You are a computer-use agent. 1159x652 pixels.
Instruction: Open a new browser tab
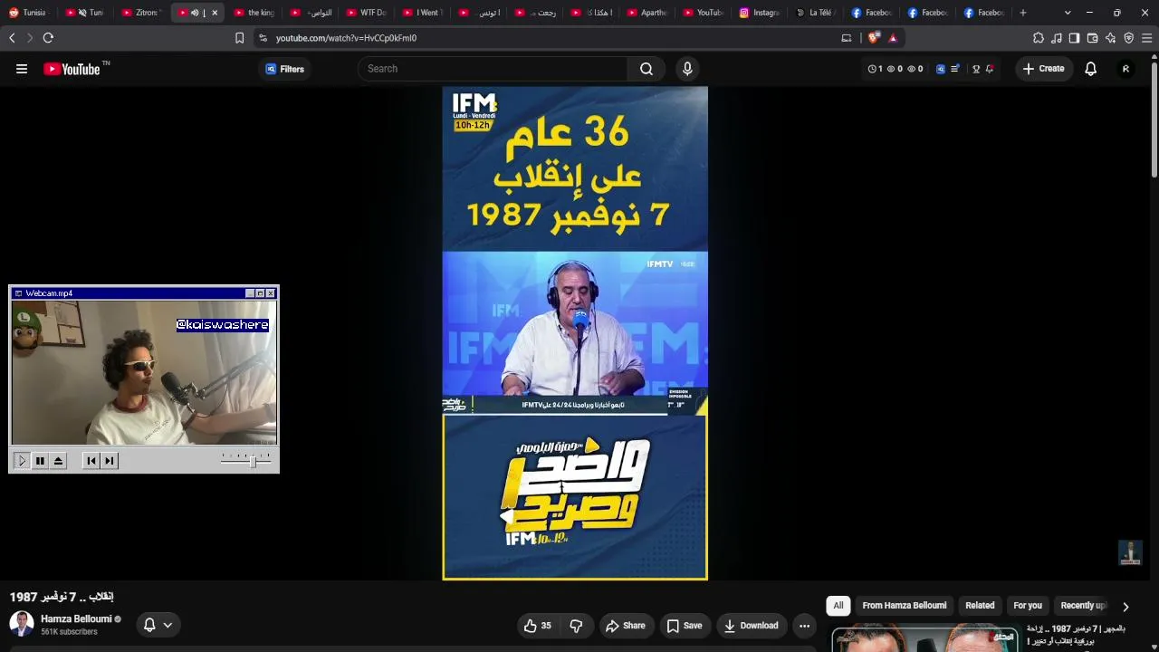(x=1023, y=13)
